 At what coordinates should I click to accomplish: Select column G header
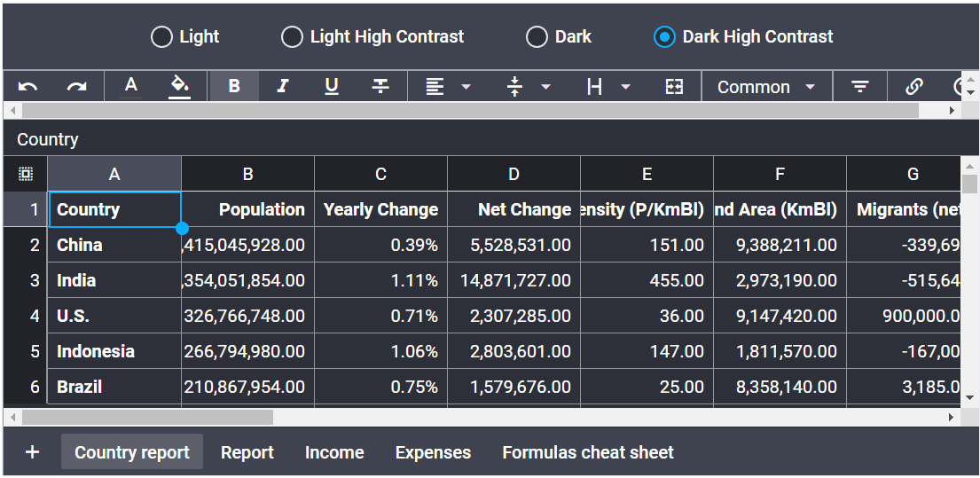click(904, 174)
